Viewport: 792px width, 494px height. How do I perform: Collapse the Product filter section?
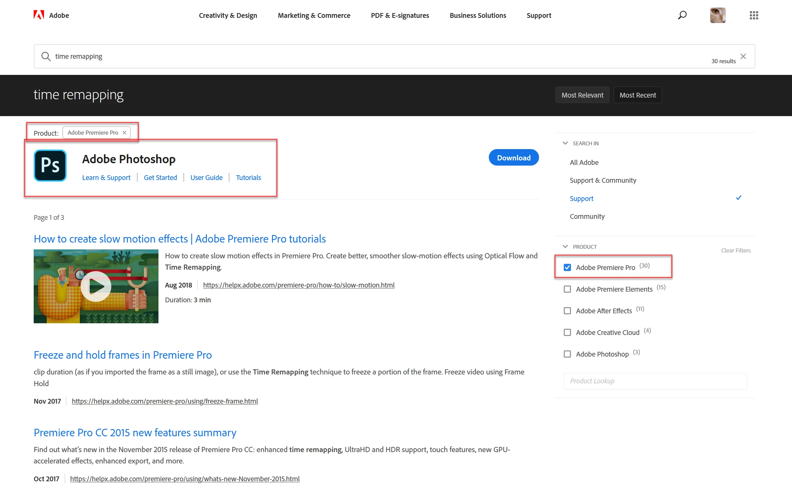click(x=565, y=247)
